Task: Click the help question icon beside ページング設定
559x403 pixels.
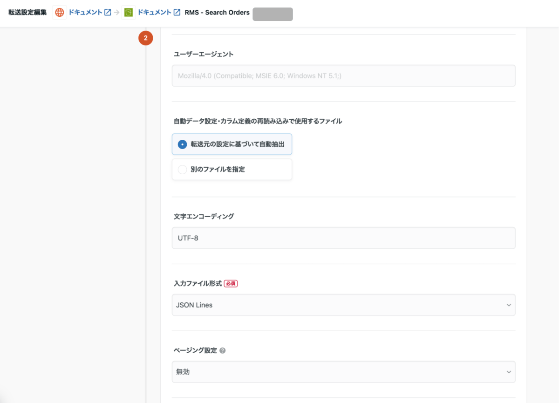Action: [x=222, y=350]
